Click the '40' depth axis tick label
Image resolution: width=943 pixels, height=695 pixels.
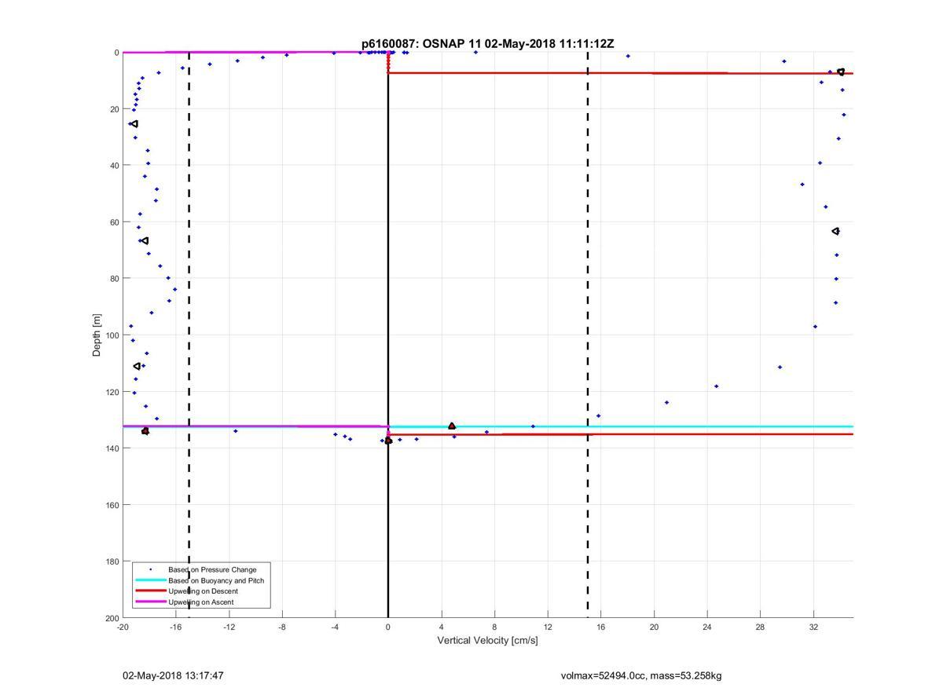pos(113,166)
